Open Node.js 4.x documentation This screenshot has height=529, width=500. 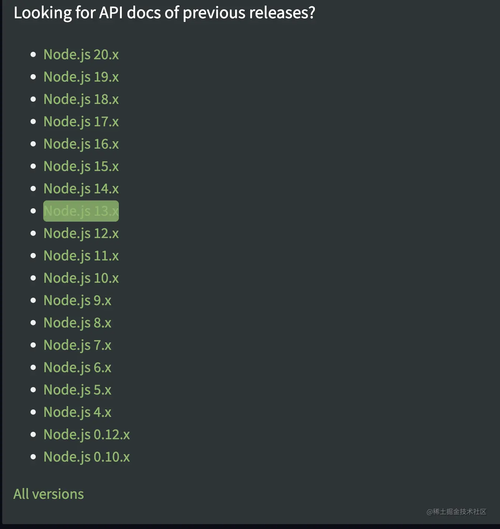pos(77,412)
